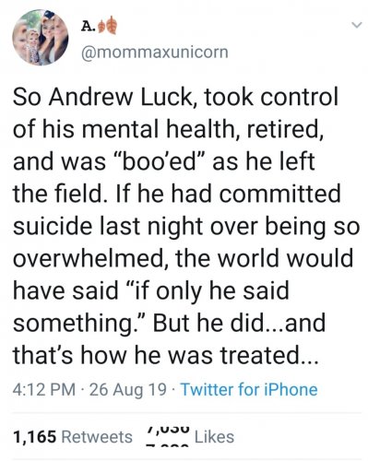Visit the @mommaxunicorn handle
368x461 pixels.
click(154, 53)
